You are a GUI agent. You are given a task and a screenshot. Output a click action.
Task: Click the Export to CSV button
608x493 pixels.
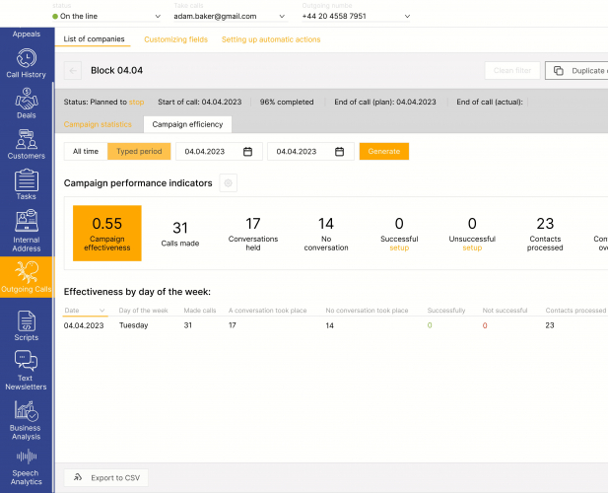(105, 477)
